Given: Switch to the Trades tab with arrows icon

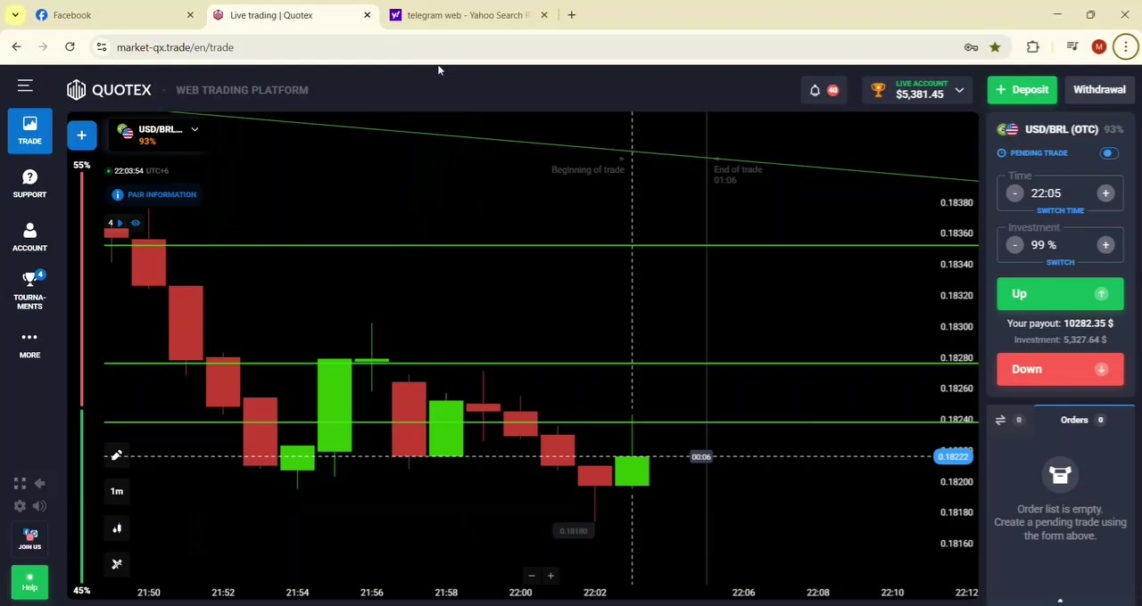Looking at the screenshot, I should [1009, 420].
